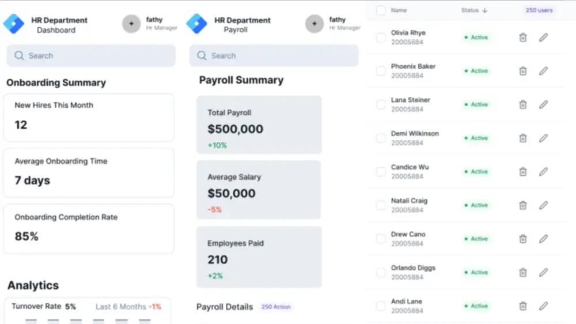
Task: Sort by the Status column arrow
Action: click(485, 10)
